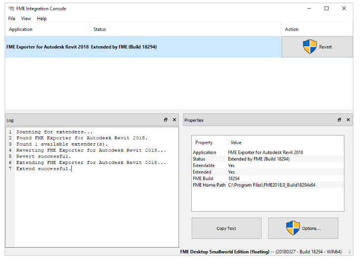360x258 pixels.
Task: Click the value 'C:\Program Files\FME2018.0_Build18294x64'
Action: 271,185
